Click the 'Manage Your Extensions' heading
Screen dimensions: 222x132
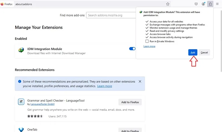click(x=39, y=27)
